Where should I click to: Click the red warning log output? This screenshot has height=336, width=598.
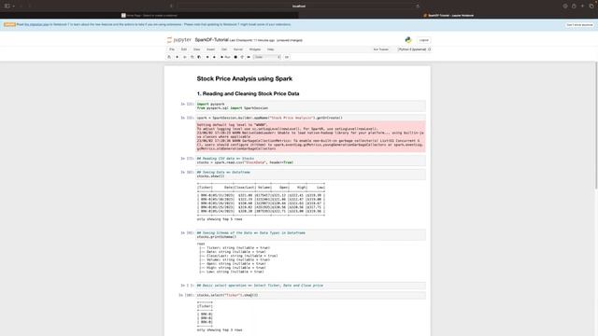(x=310, y=136)
